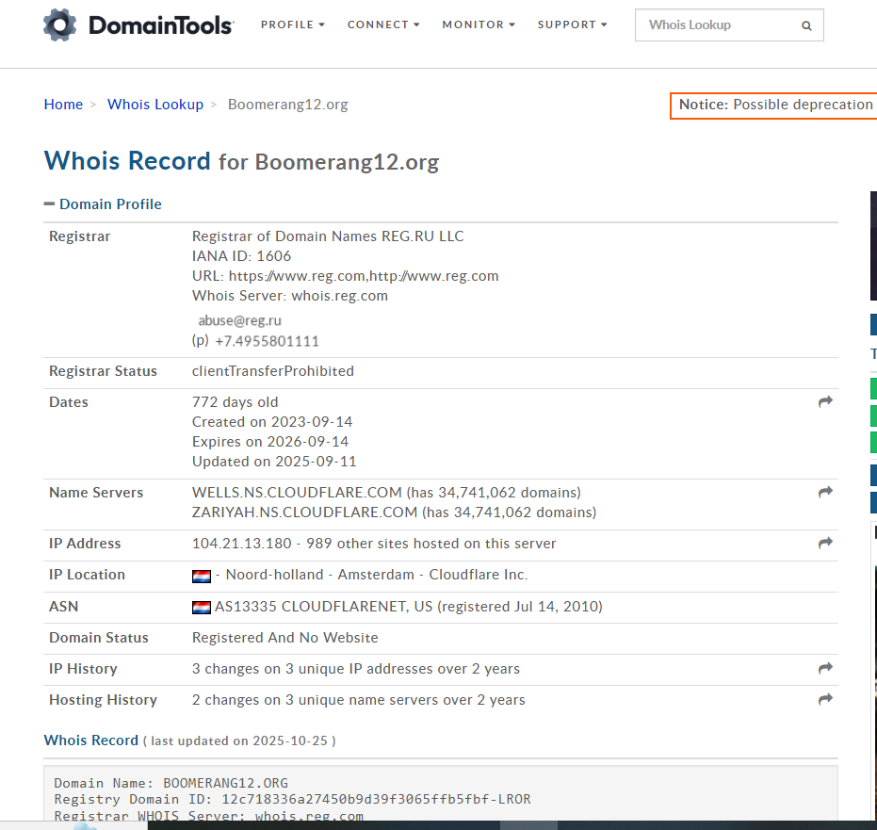Open the CONNECT dropdown menu

point(383,24)
